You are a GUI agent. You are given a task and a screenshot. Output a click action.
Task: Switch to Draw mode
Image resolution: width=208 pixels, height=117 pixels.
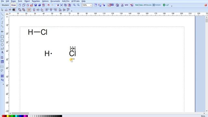pos(14,5)
